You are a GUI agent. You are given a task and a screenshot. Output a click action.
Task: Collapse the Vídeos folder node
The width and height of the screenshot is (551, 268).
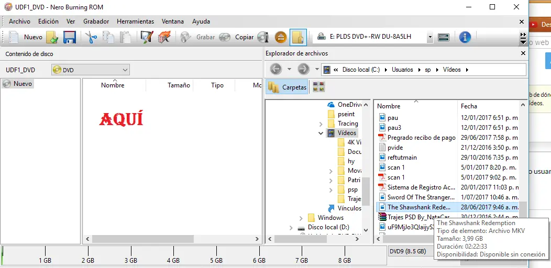tap(321, 133)
